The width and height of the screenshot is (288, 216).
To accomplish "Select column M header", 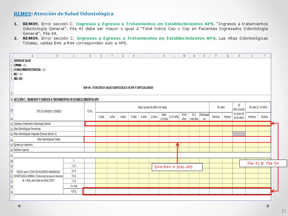I will click(184, 56).
